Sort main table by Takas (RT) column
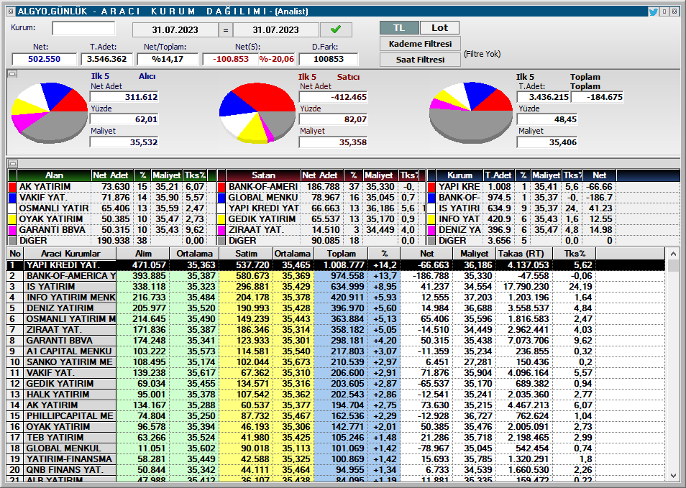Image resolution: width=686 pixels, height=488 pixels. pos(524,254)
